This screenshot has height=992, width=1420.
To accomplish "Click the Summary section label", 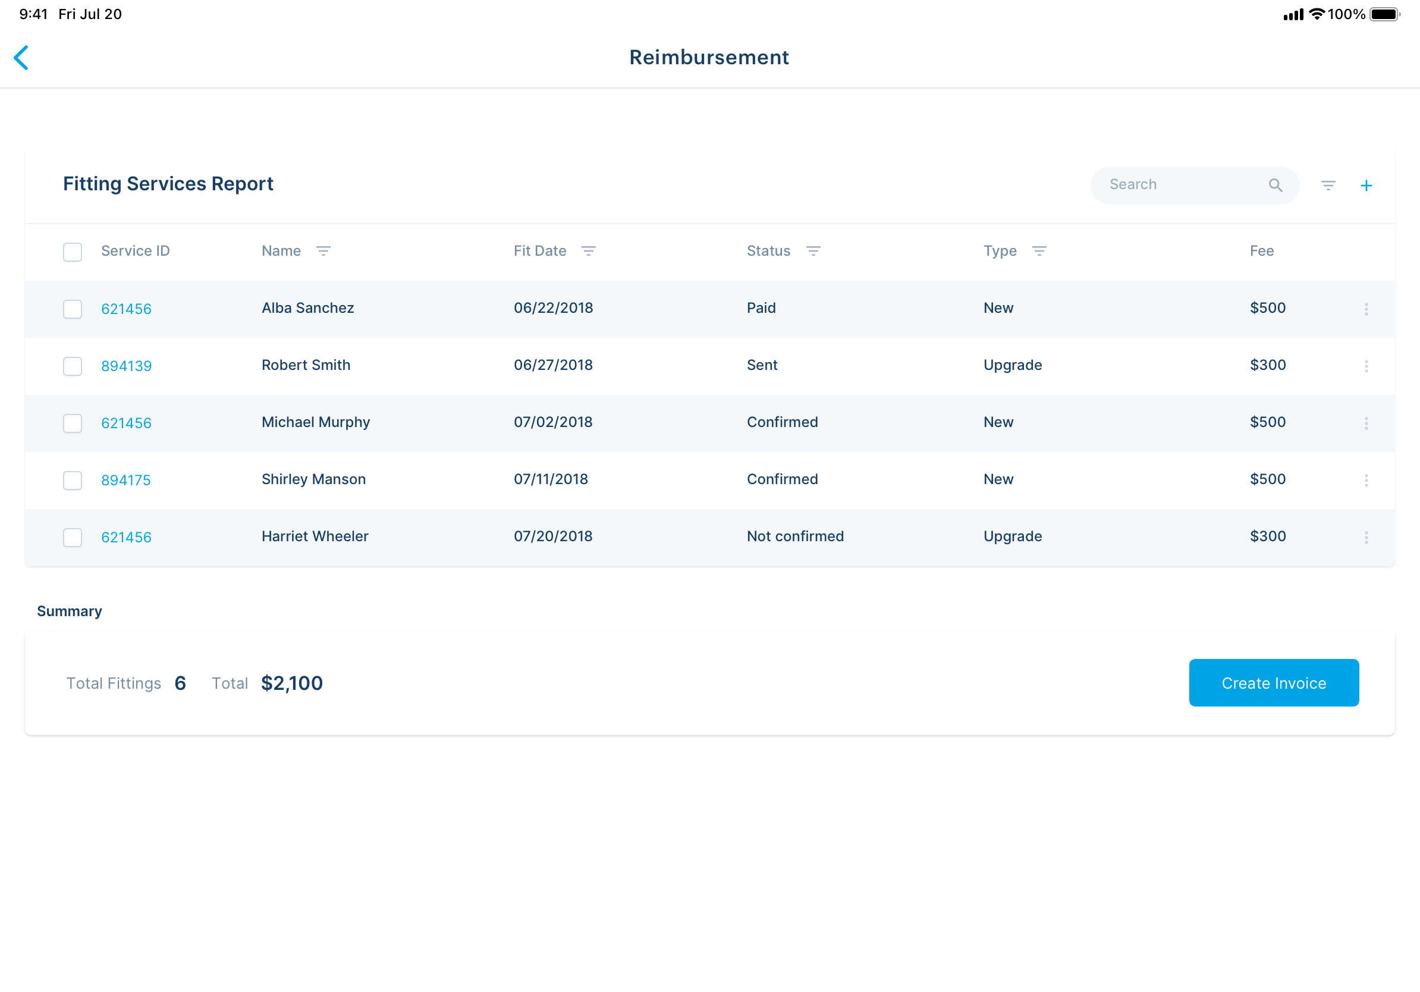I will tap(69, 611).
